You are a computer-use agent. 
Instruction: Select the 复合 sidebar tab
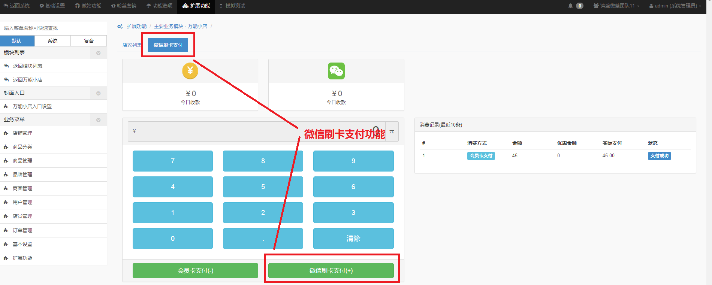89,41
